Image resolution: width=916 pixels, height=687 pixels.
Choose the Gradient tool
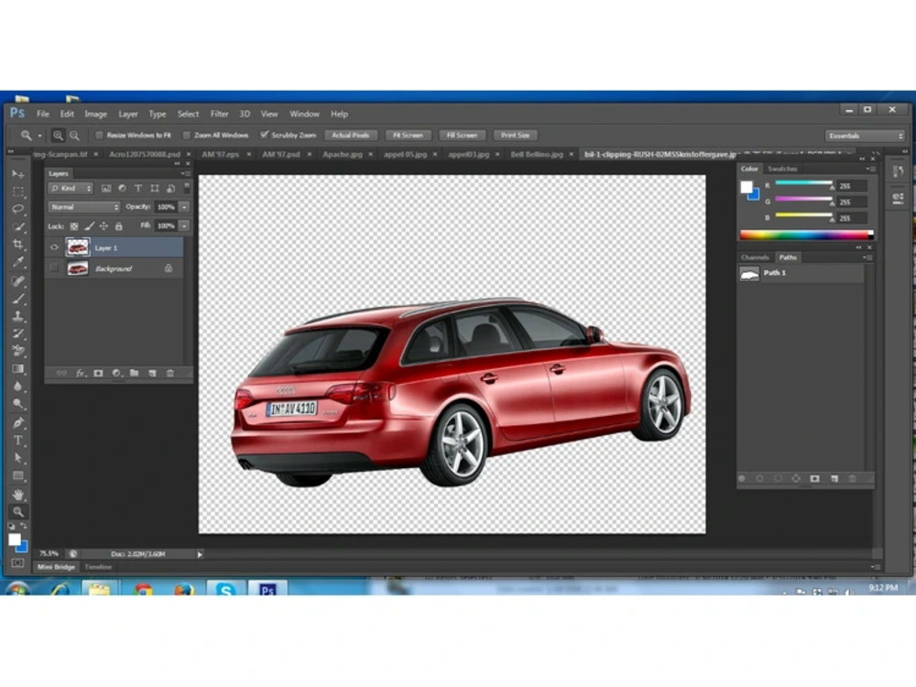click(x=18, y=368)
